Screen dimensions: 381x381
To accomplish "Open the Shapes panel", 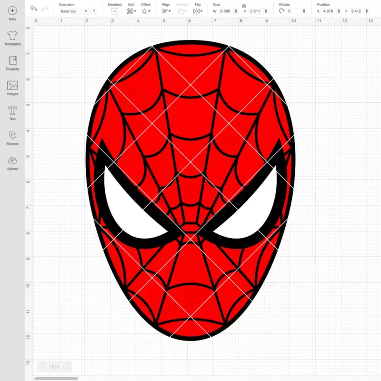I will (12, 138).
